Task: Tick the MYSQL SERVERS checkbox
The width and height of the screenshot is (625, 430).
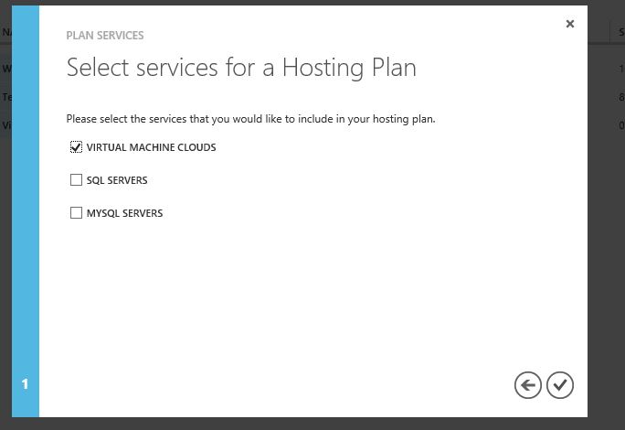Action: (x=76, y=213)
